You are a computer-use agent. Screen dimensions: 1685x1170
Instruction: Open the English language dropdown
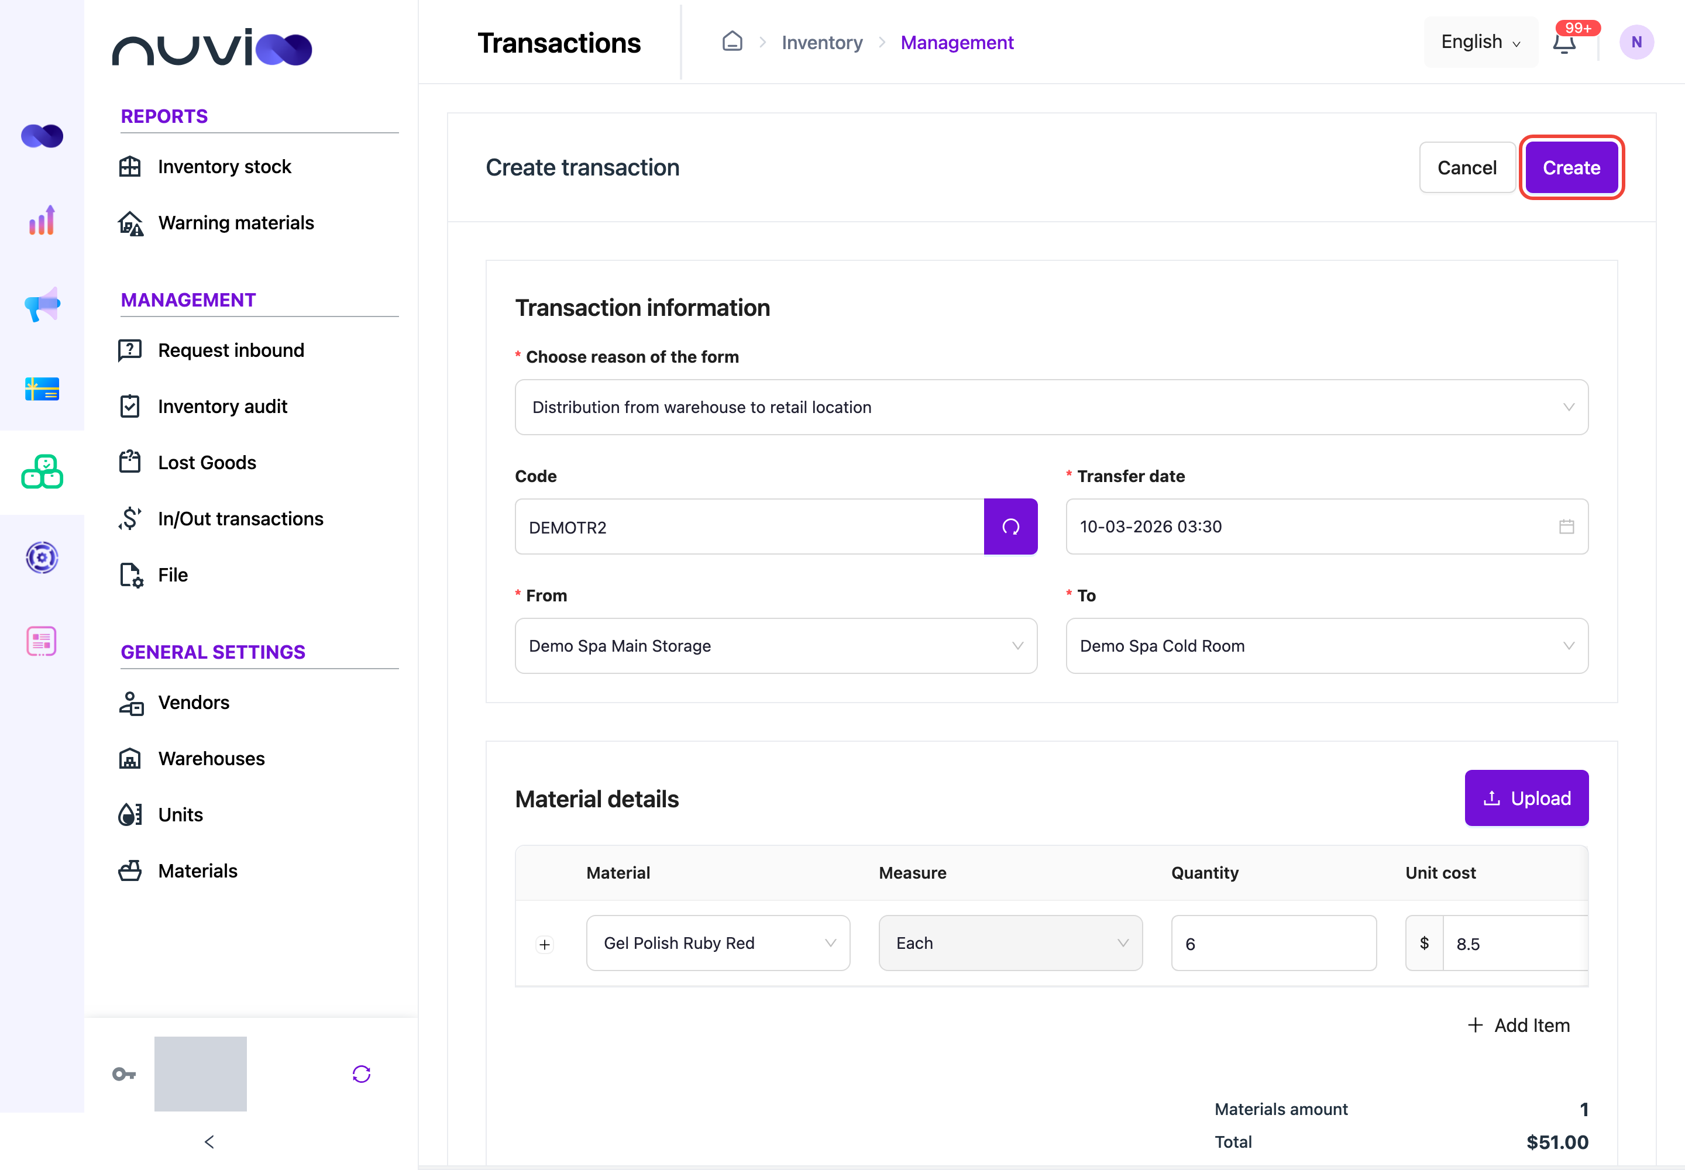click(1481, 42)
